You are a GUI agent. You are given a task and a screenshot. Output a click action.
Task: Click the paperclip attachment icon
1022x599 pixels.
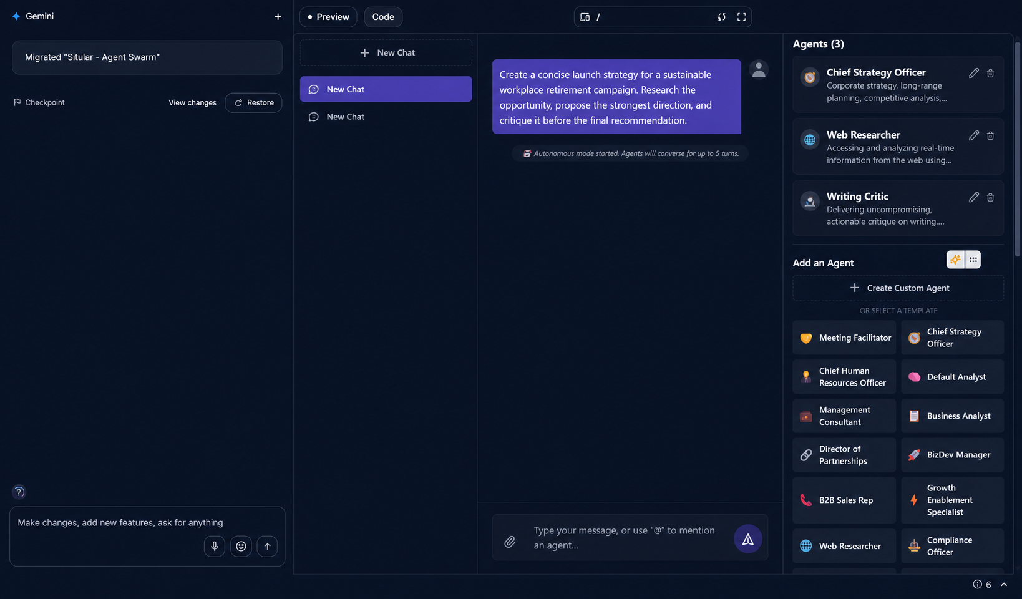click(510, 542)
